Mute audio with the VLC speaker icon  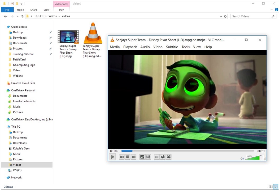[x=242, y=159]
